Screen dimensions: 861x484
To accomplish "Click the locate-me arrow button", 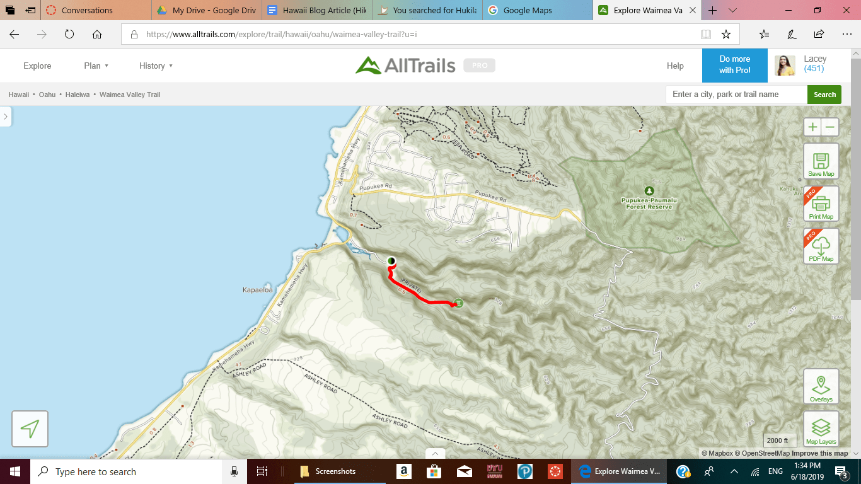I will point(30,429).
